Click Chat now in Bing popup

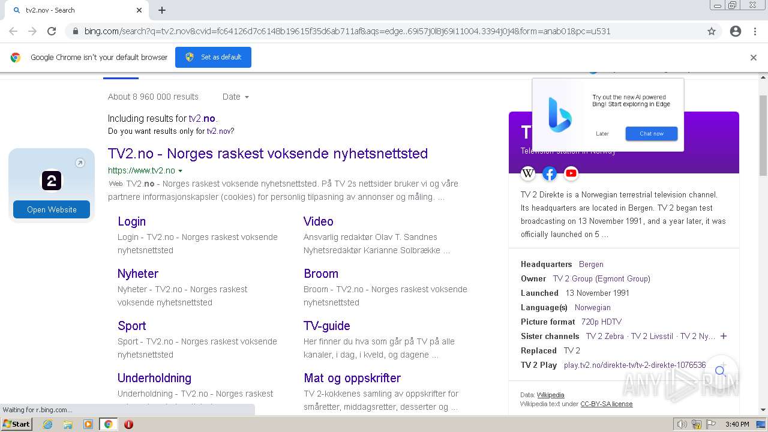tap(652, 134)
